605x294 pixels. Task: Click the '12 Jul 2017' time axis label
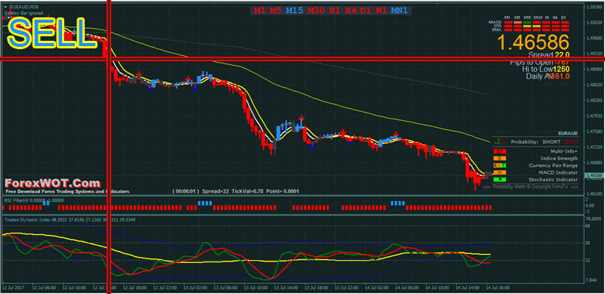(x=13, y=288)
